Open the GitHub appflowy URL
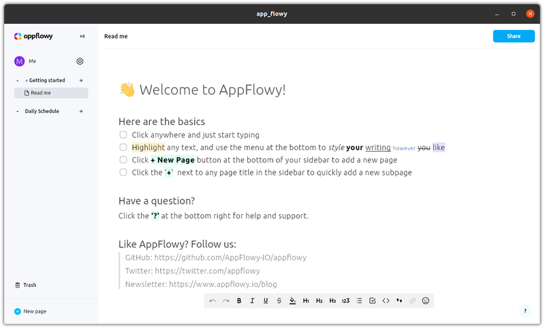545x329 pixels. point(230,258)
